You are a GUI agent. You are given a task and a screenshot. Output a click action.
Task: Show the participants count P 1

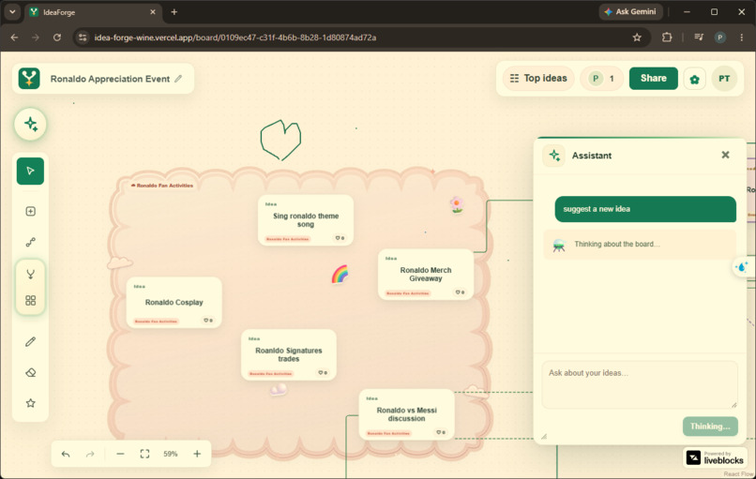tap(602, 79)
